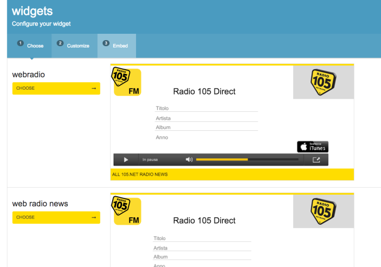The image size is (381, 267).
Task: Click the Titolo field in second widget
Action: point(202,239)
